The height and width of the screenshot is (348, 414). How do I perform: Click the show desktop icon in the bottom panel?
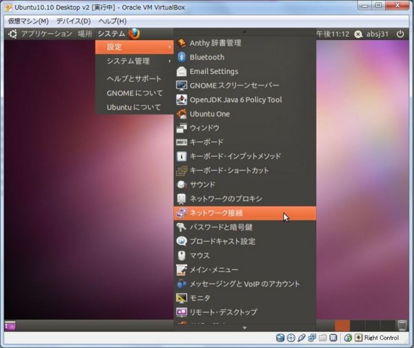(10, 325)
